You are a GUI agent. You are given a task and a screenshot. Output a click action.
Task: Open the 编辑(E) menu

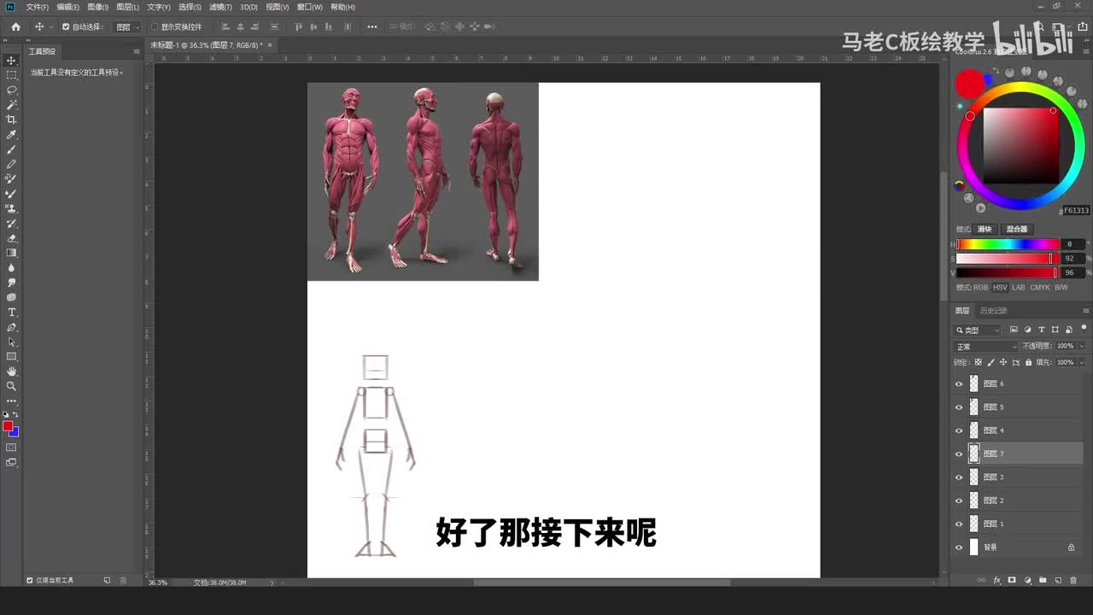tap(67, 7)
